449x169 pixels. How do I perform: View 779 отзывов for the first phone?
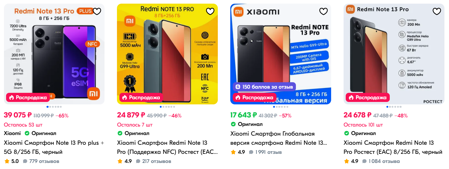click(x=44, y=161)
